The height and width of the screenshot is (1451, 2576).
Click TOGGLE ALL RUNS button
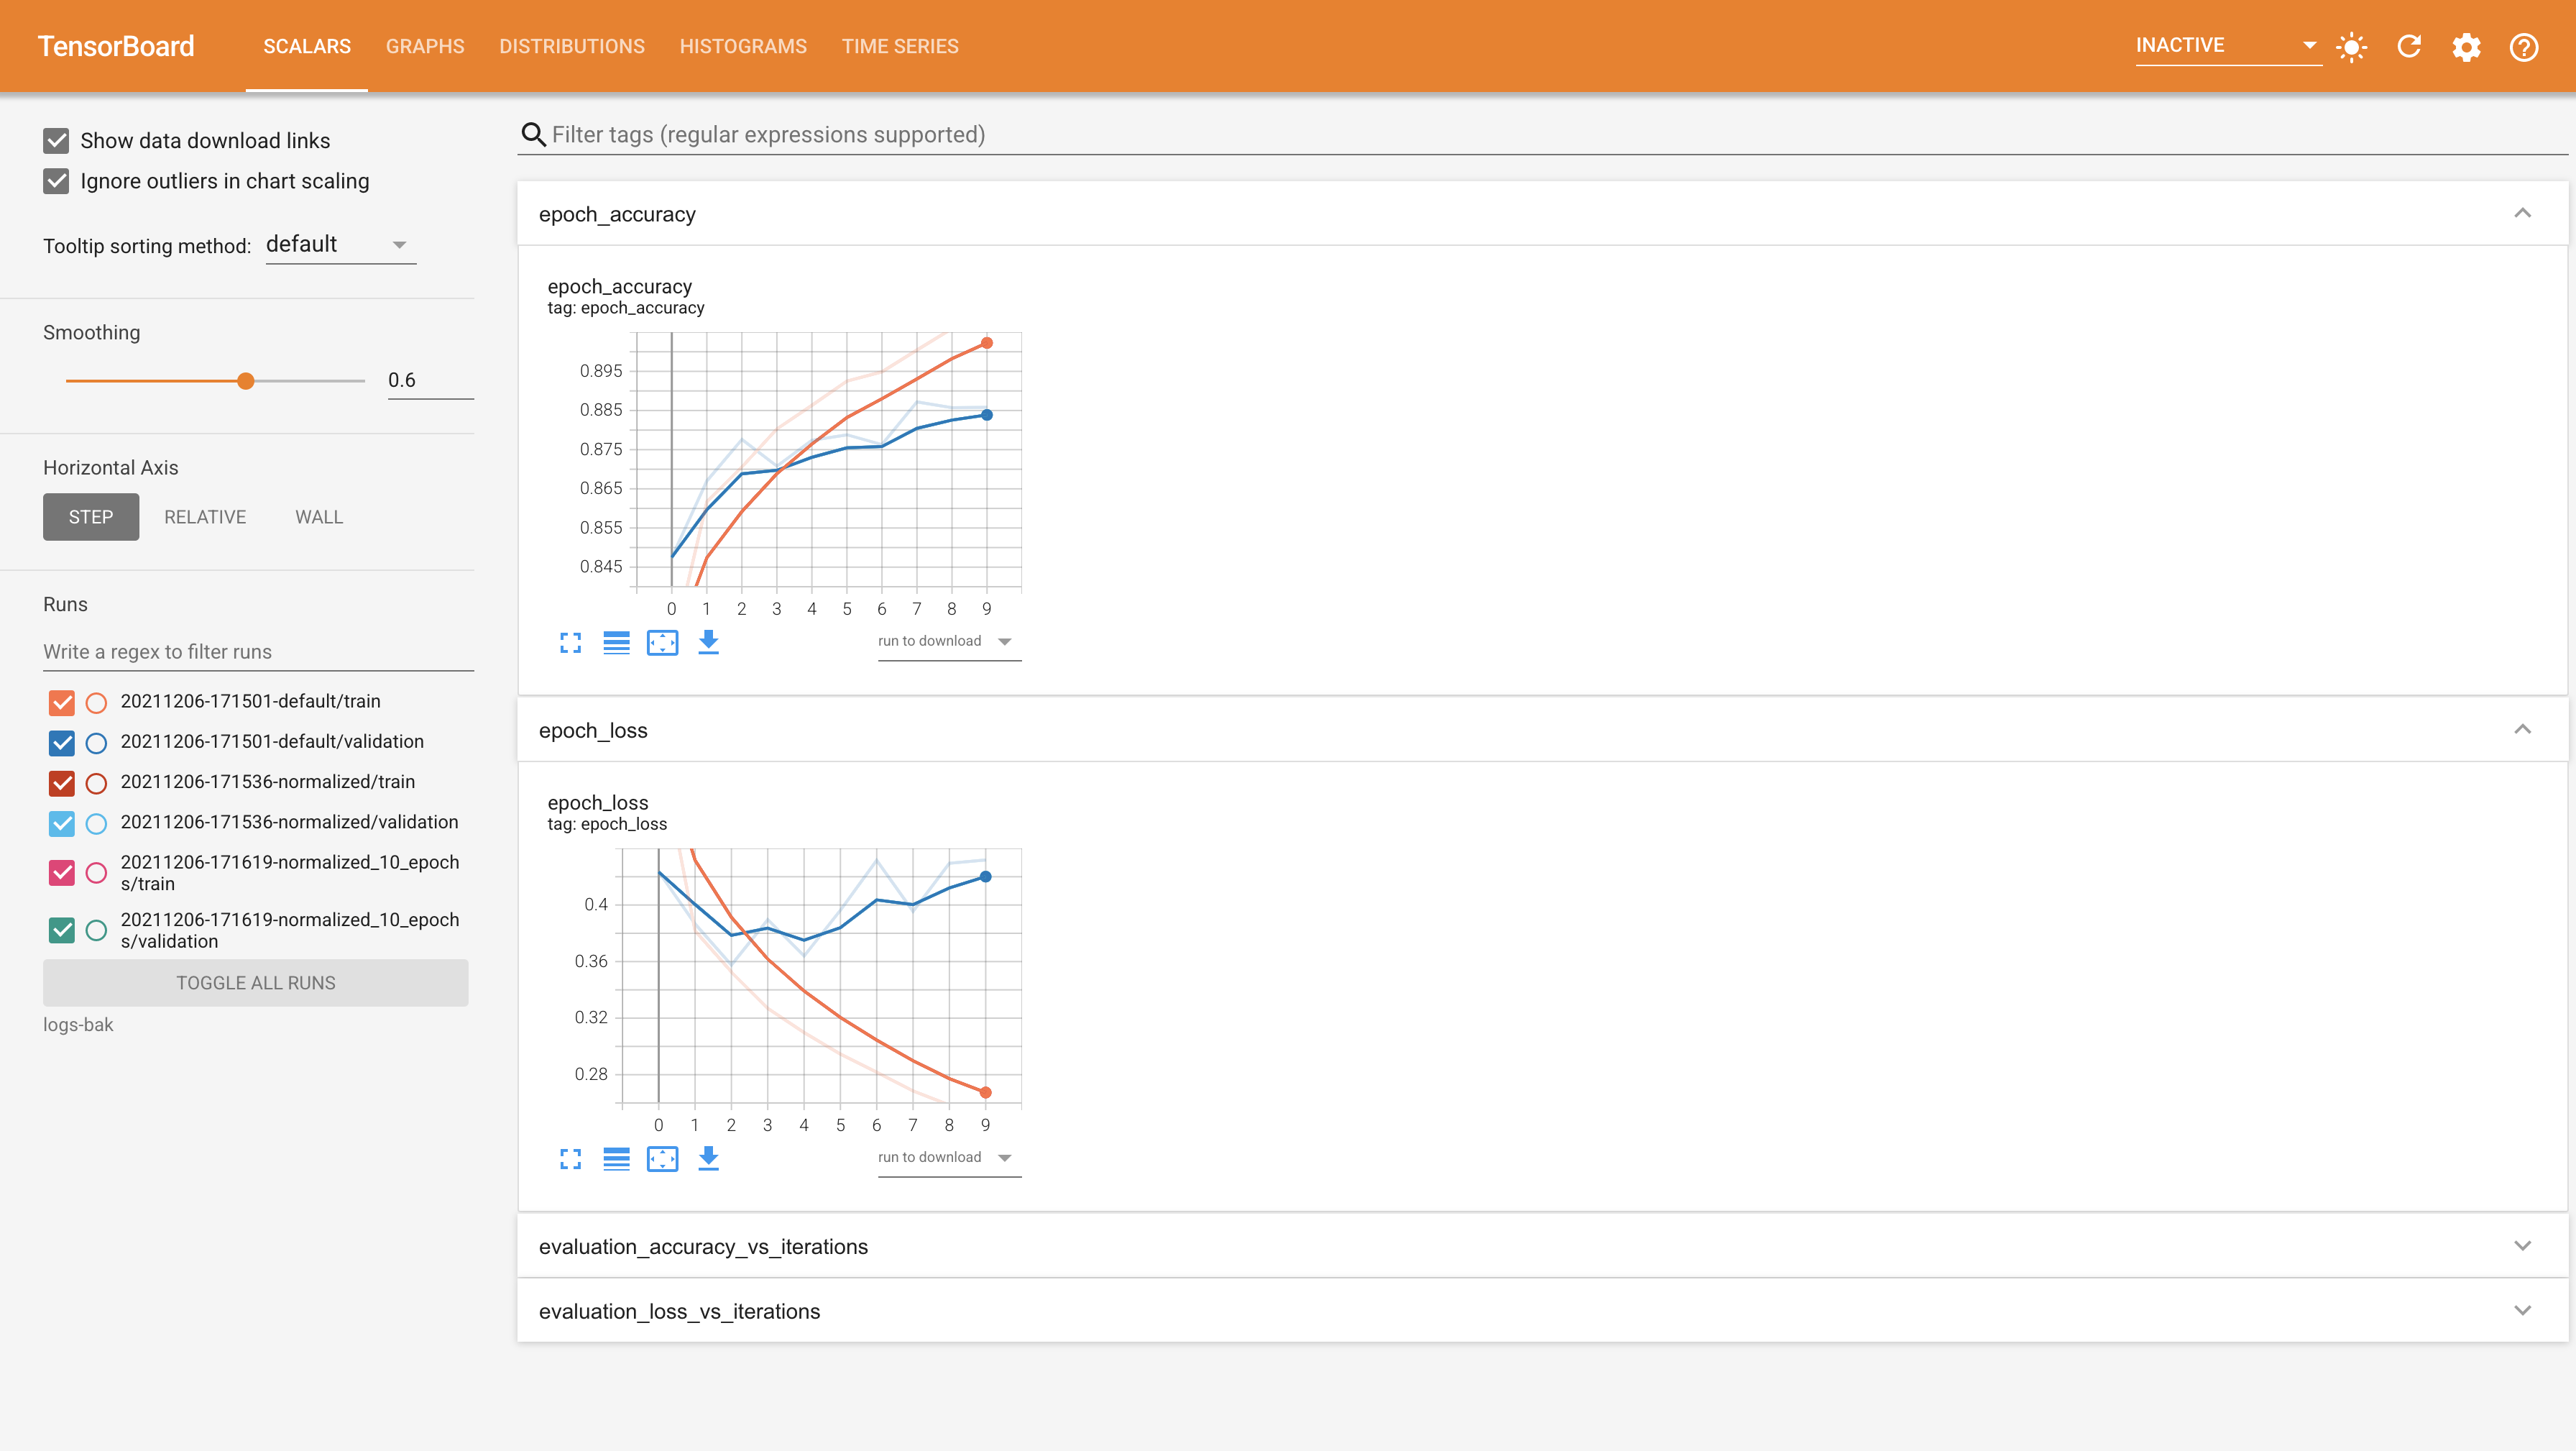click(x=255, y=983)
